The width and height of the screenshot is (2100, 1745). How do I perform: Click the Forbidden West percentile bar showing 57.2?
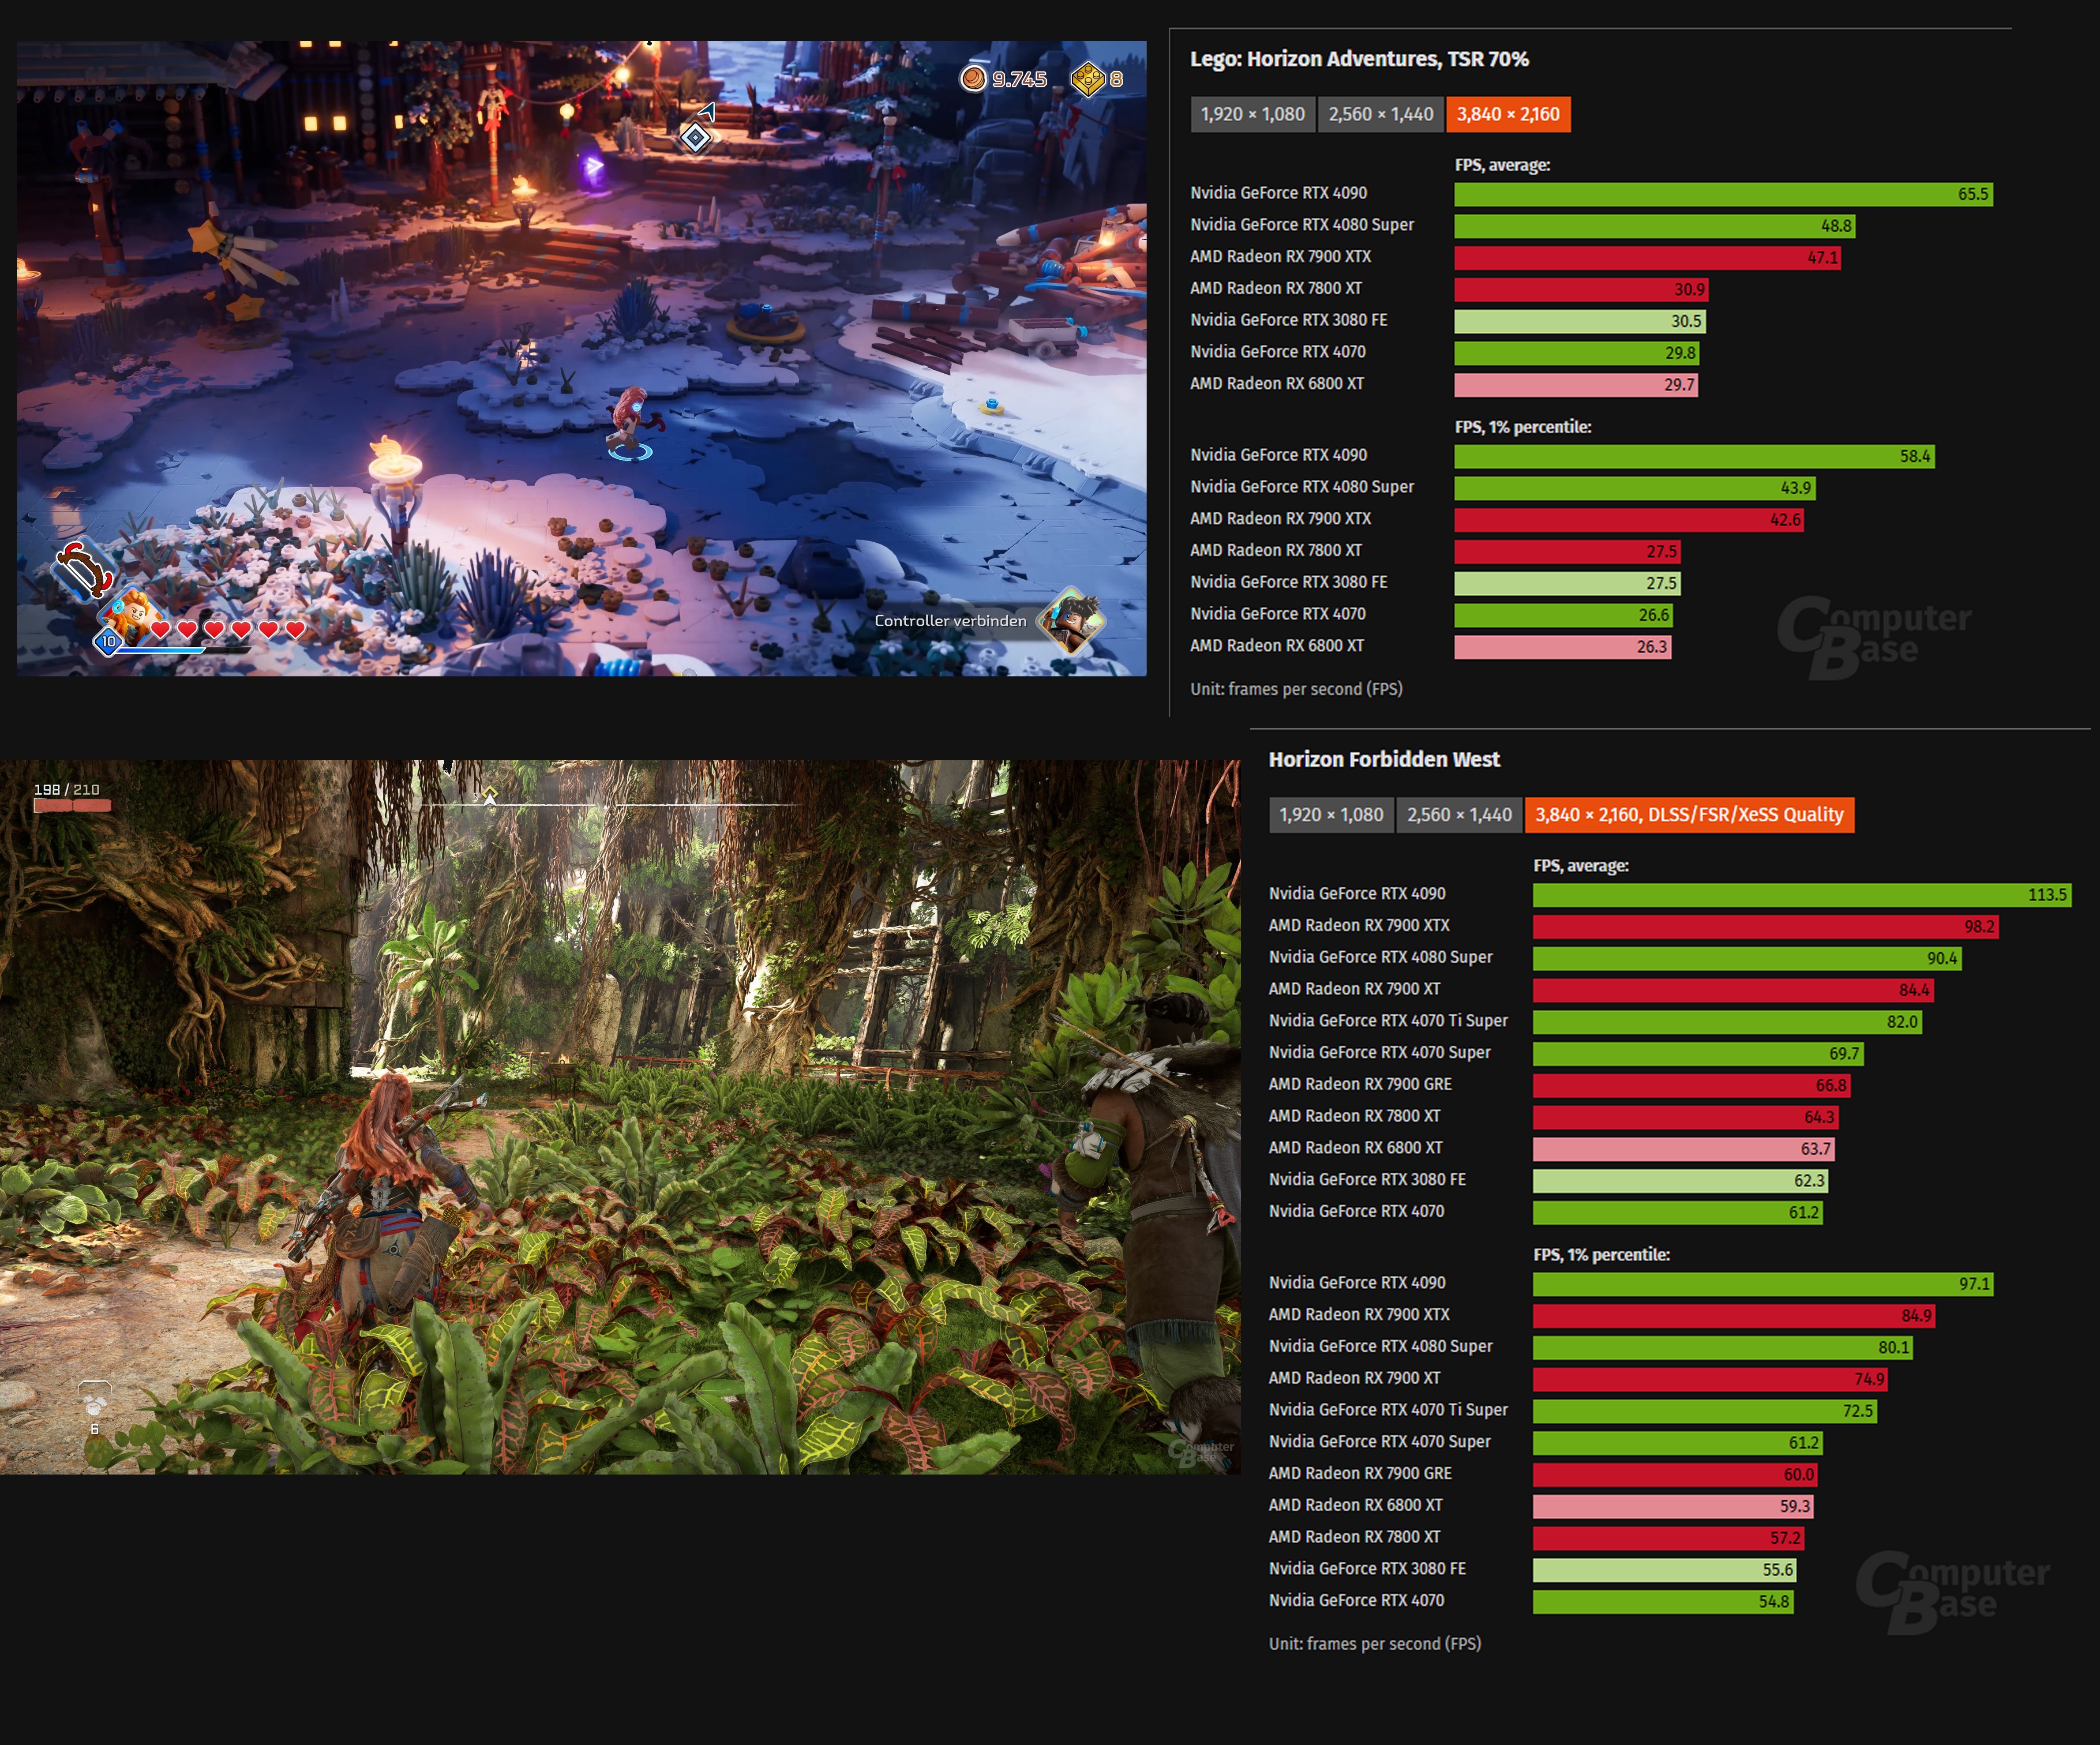point(1668,1539)
